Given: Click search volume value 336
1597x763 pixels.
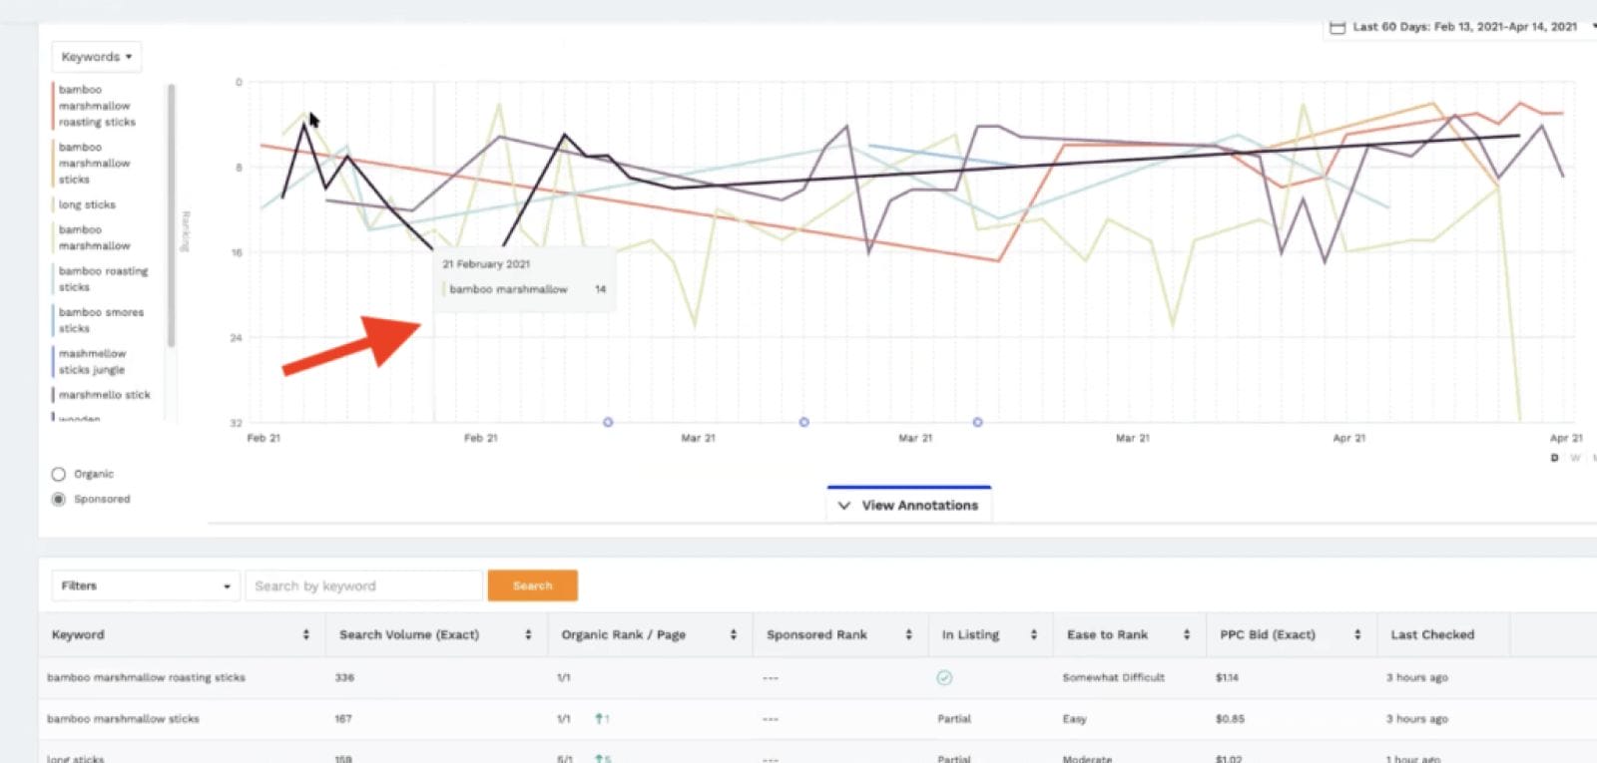Looking at the screenshot, I should coord(344,677).
